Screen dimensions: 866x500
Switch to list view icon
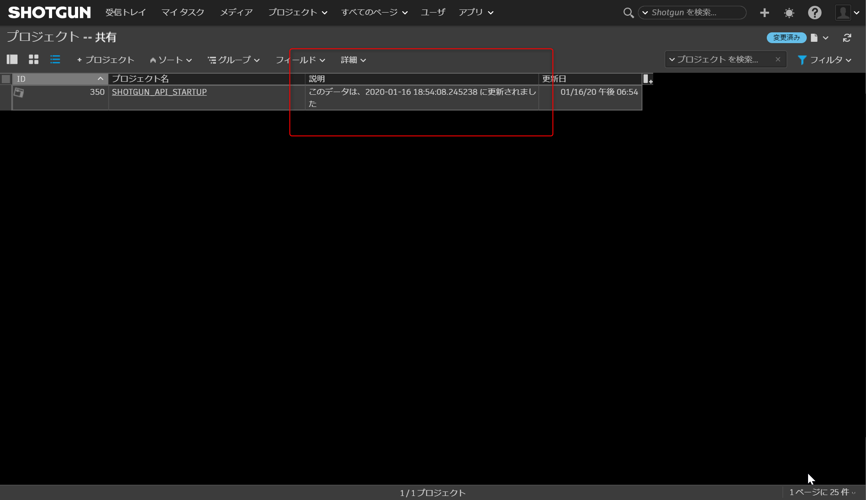coord(55,59)
